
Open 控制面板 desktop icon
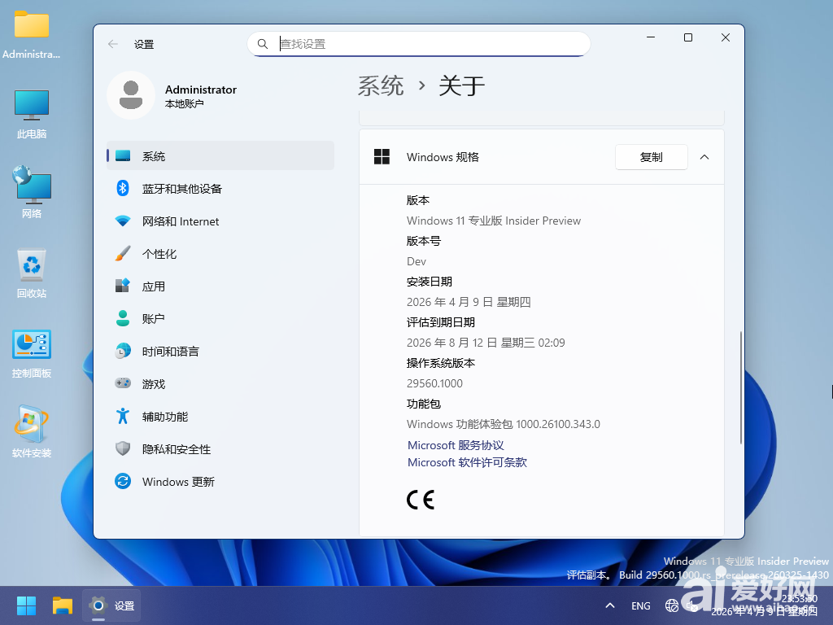click(32, 353)
